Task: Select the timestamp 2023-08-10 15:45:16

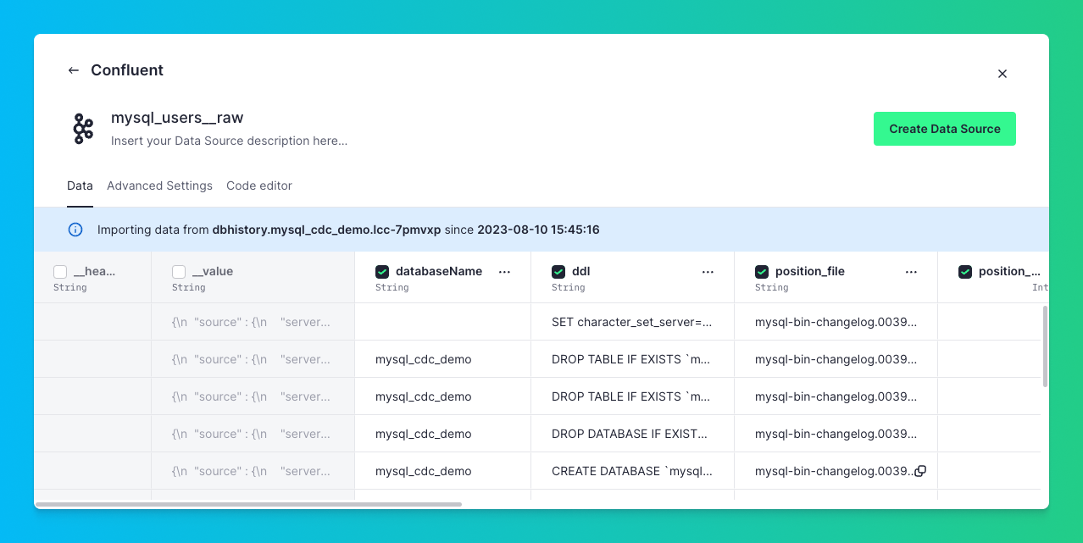Action: click(538, 230)
